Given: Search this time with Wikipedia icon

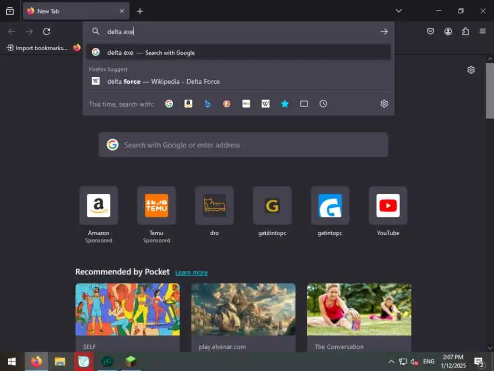Looking at the screenshot, I should pyautogui.click(x=266, y=104).
